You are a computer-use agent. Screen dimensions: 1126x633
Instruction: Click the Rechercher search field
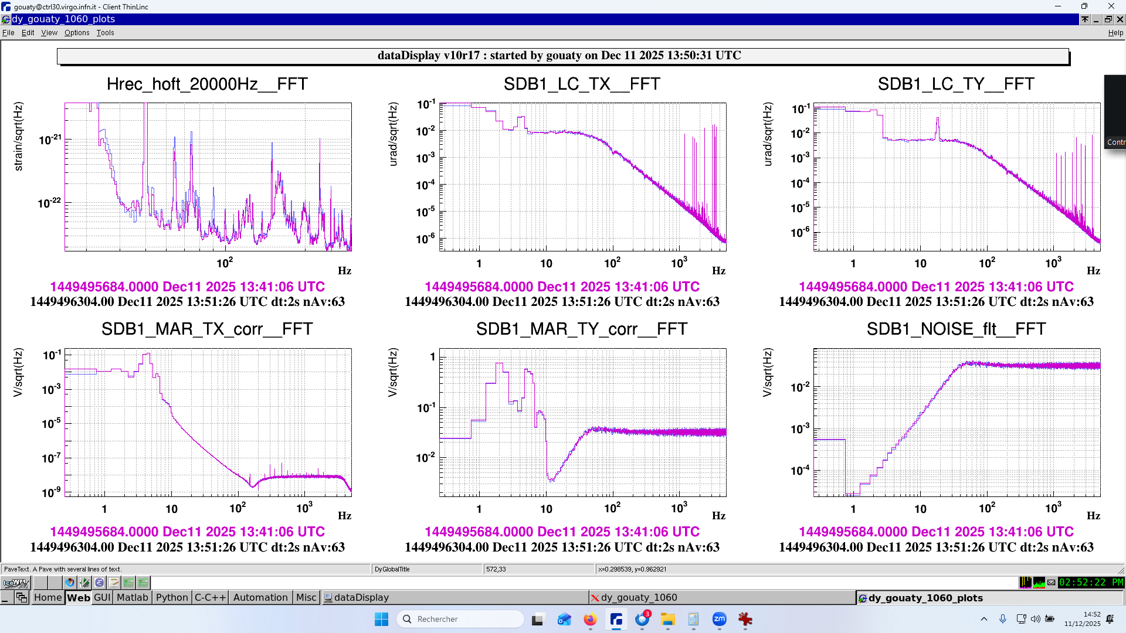[463, 619]
